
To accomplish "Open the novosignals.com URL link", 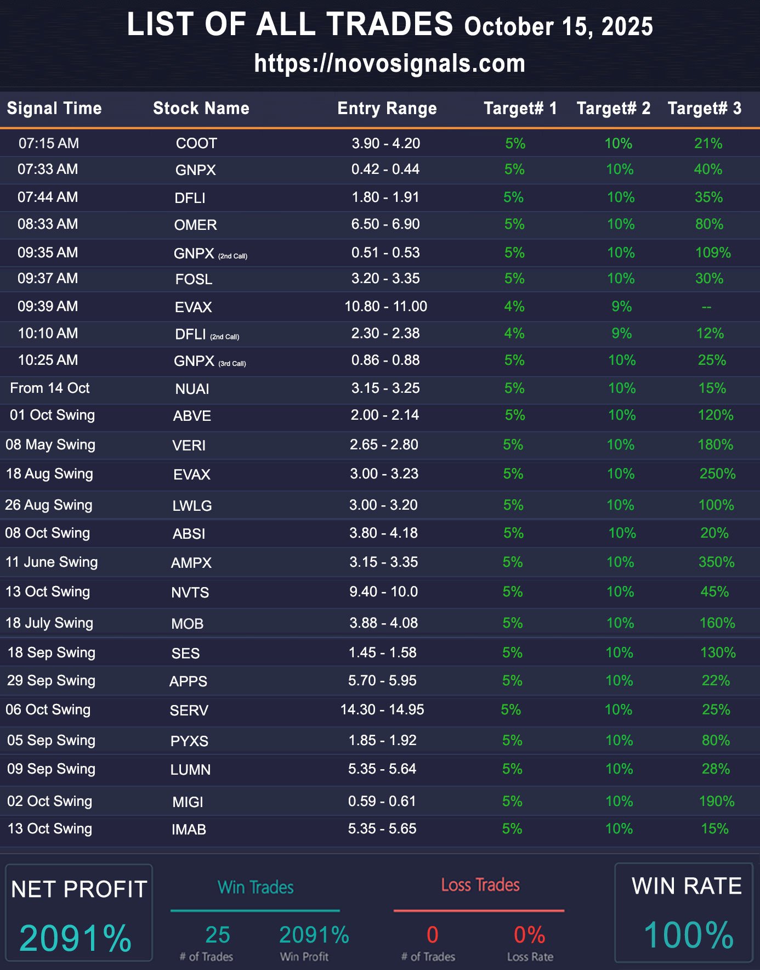I will coord(389,64).
